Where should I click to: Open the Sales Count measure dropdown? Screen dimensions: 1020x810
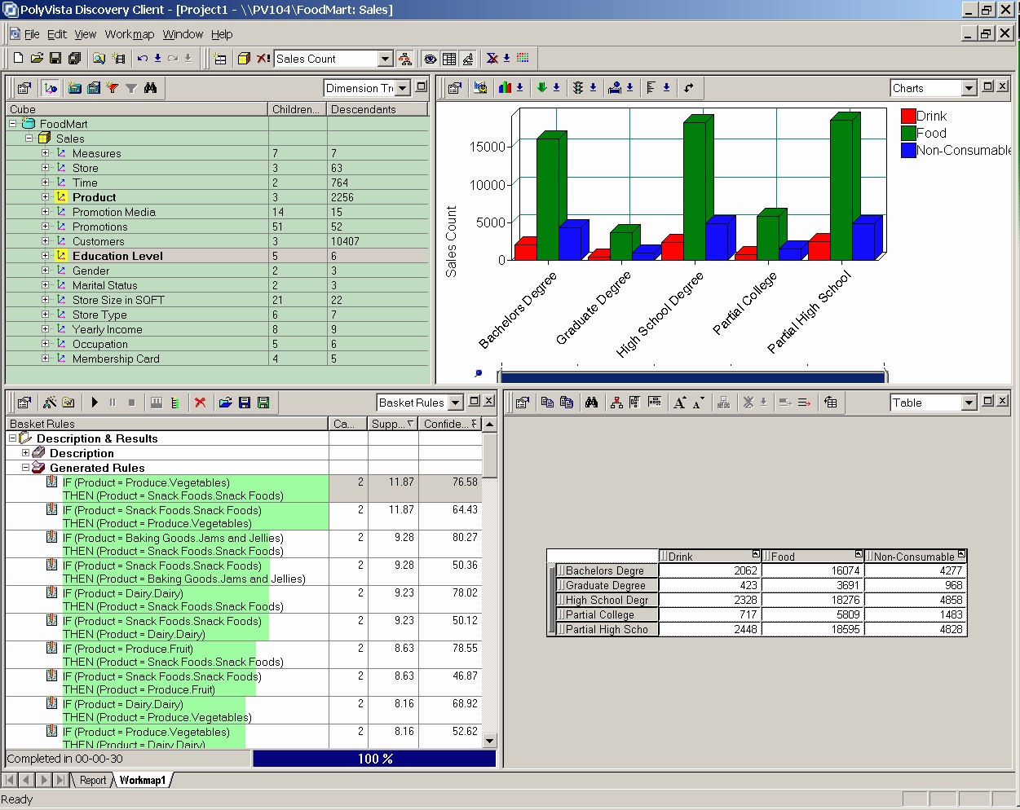click(x=385, y=59)
